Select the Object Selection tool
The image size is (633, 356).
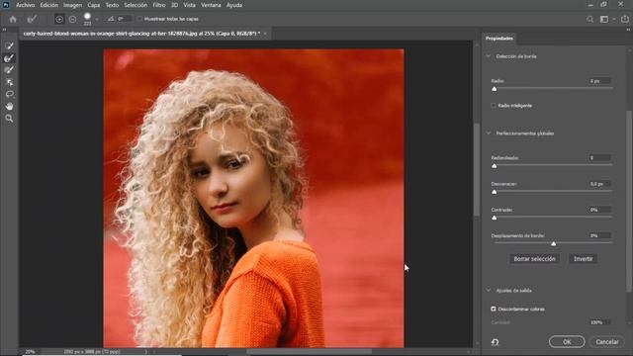9,82
